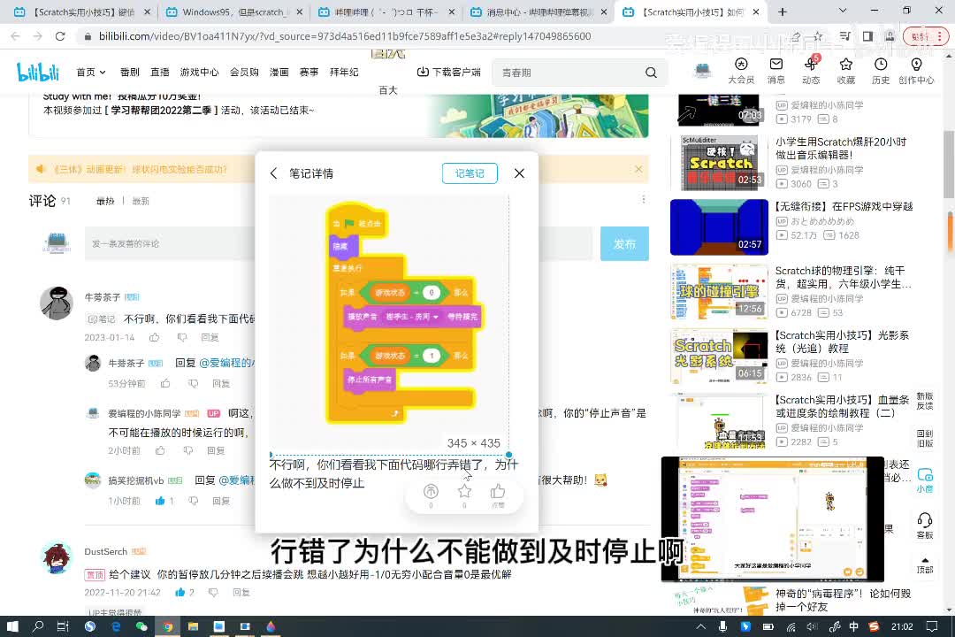Close the orange announcement banner

[638, 169]
